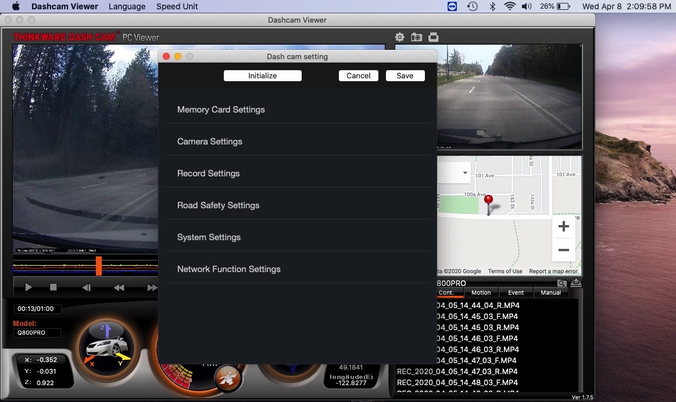Click the Q800PRO model field
The height and width of the screenshot is (402, 676).
click(x=37, y=333)
